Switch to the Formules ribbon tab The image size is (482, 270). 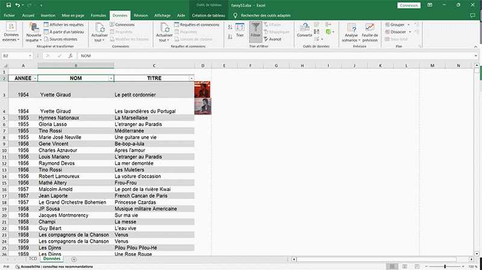click(x=98, y=15)
